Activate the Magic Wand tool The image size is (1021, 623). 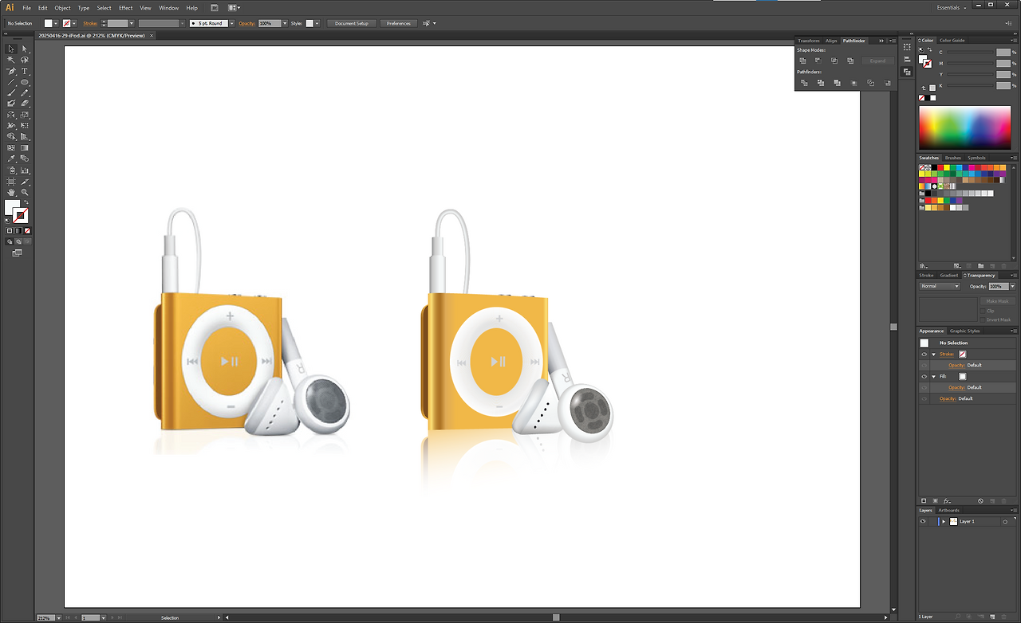tap(11, 60)
